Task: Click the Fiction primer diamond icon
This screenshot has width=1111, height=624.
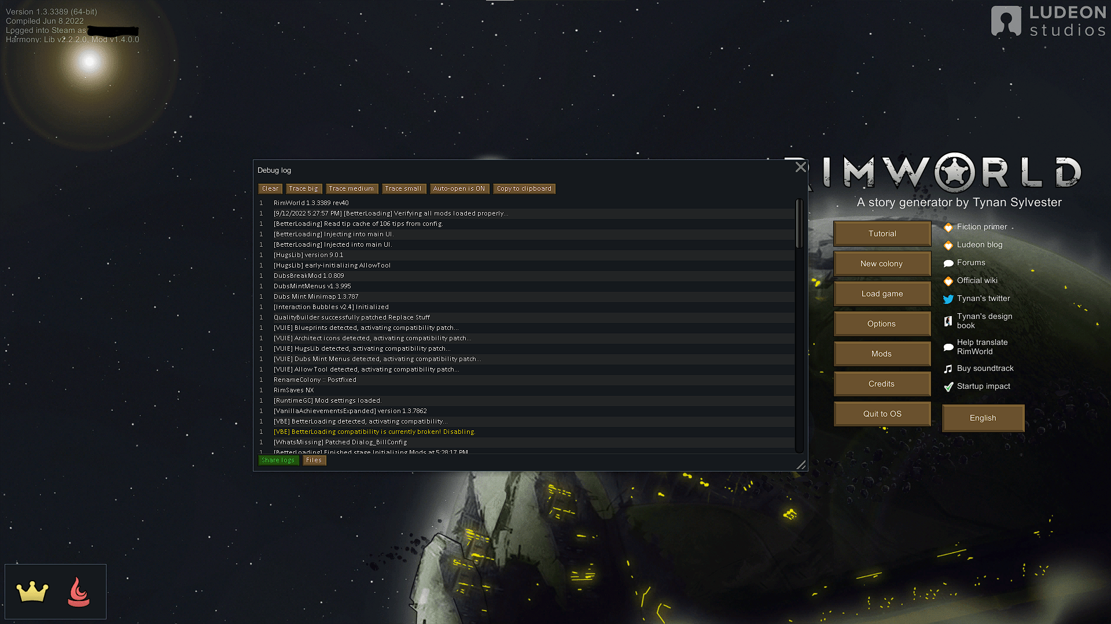Action: (948, 227)
